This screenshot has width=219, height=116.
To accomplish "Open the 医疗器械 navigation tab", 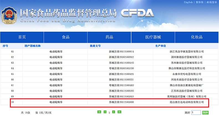I will 153,37.
